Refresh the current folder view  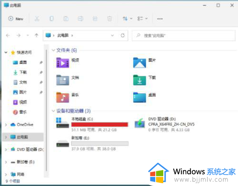click(123, 36)
